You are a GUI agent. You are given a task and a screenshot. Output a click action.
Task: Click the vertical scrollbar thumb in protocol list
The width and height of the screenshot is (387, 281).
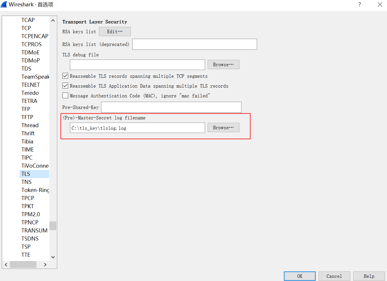pos(53,226)
